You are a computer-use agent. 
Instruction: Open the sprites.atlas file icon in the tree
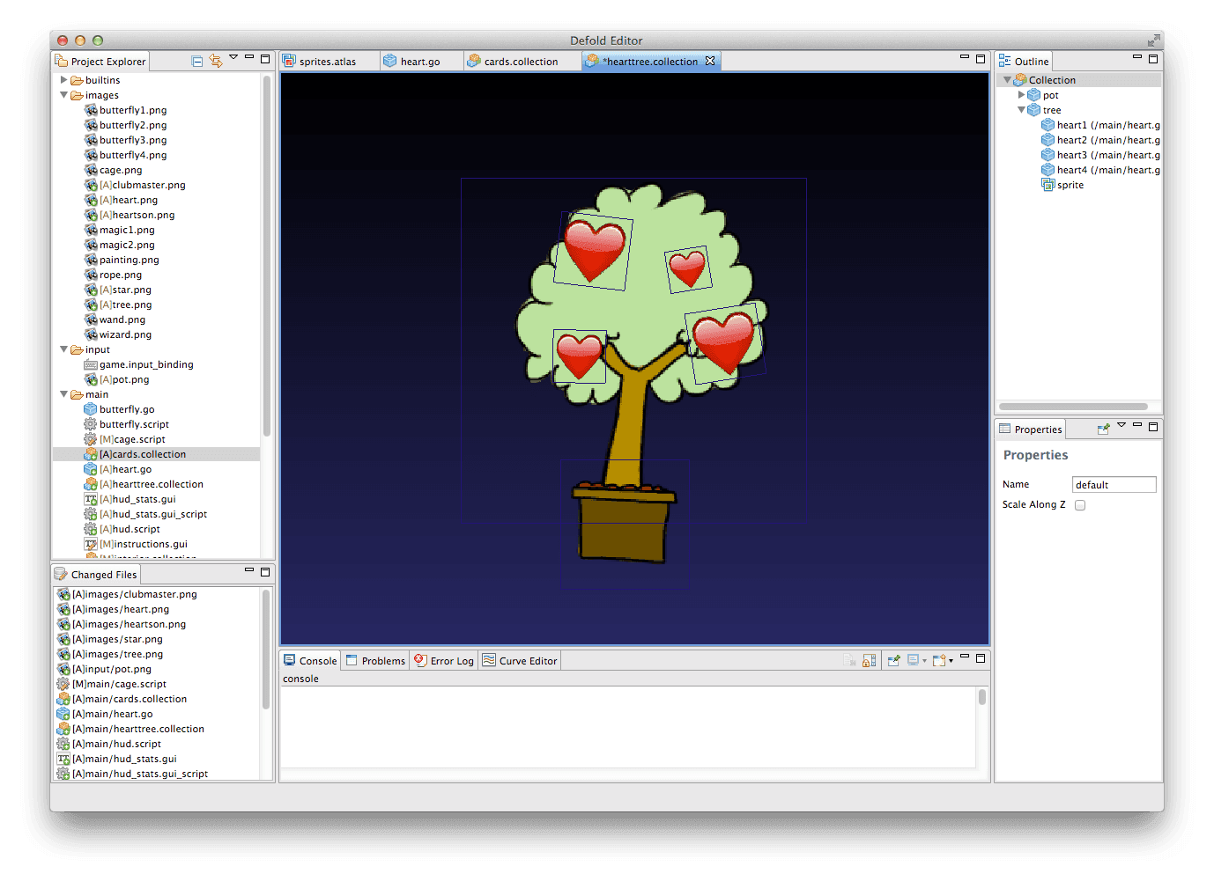[289, 61]
